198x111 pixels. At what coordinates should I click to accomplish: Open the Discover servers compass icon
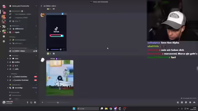pyautogui.click(x=4, y=41)
